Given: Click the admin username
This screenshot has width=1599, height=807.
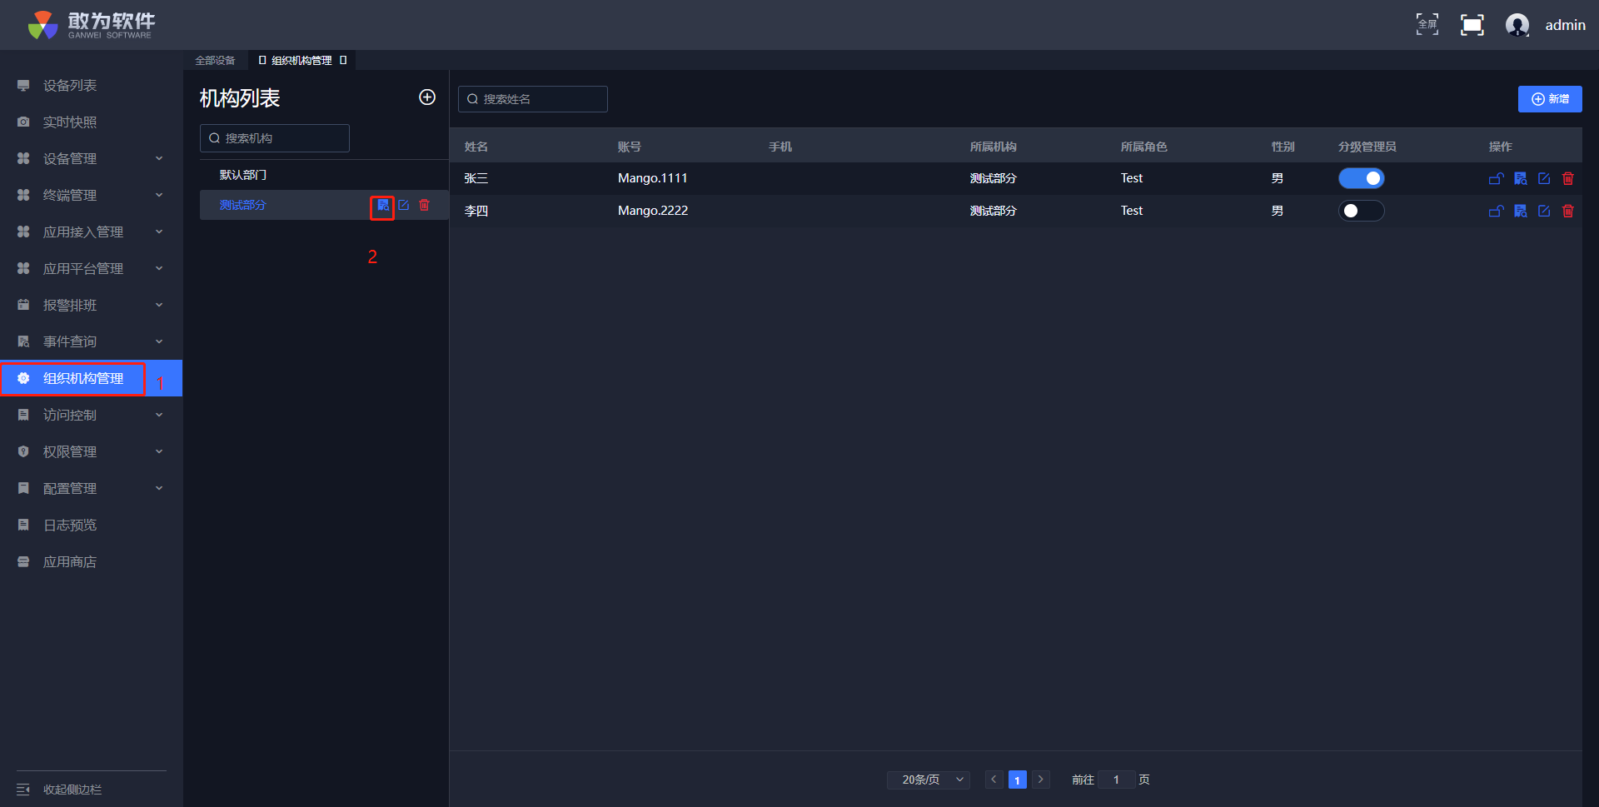Looking at the screenshot, I should tap(1566, 25).
